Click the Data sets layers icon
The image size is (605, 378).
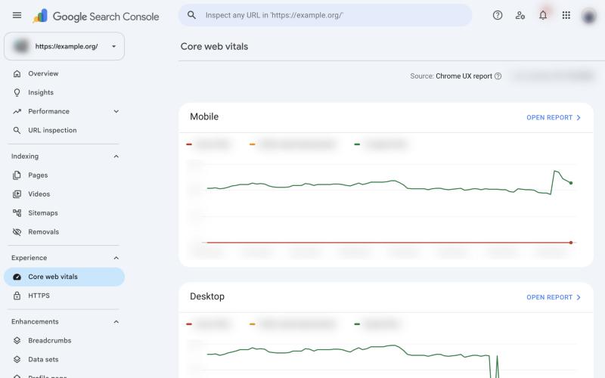(17, 360)
